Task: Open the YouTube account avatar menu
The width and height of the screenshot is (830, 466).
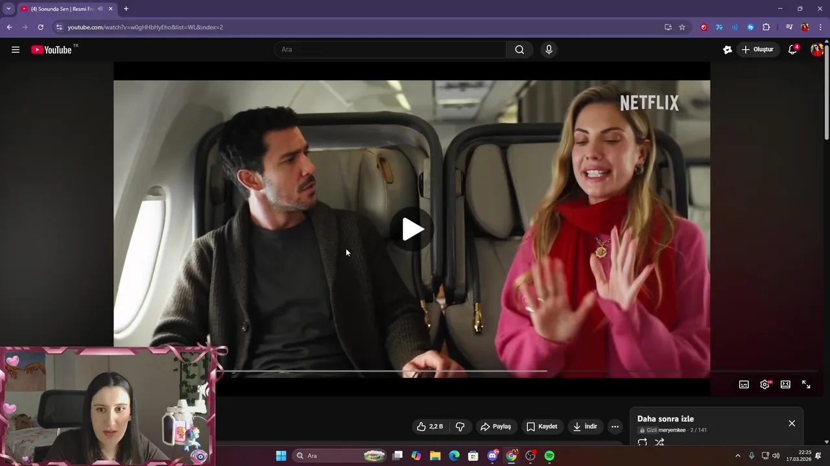Action: coord(817,50)
